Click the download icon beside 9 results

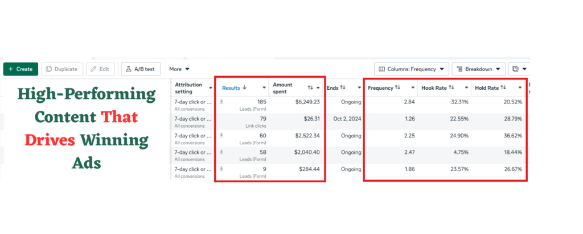pyautogui.click(x=221, y=169)
